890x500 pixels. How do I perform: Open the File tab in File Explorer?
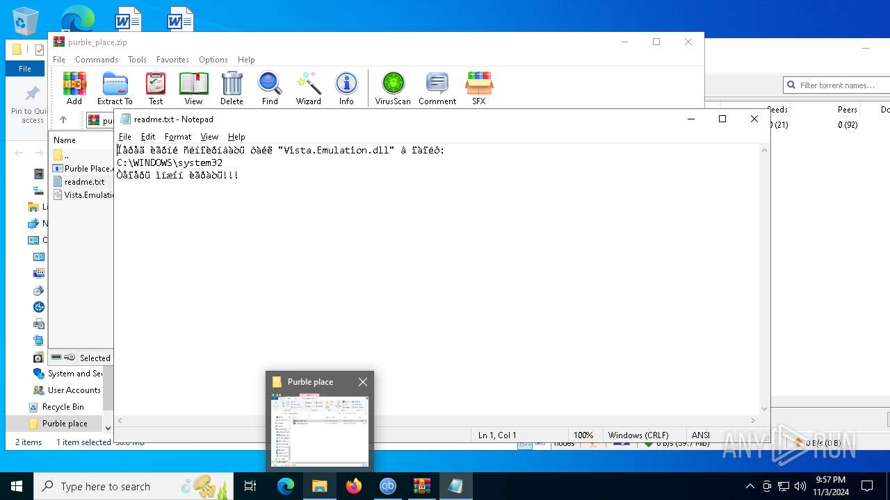coord(25,69)
